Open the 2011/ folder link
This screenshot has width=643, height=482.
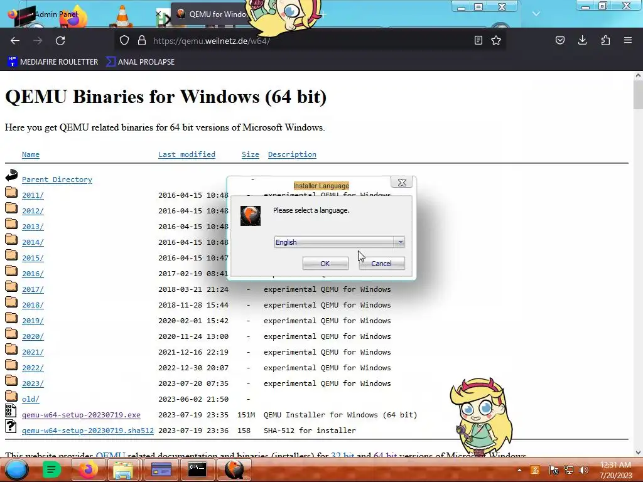33,195
